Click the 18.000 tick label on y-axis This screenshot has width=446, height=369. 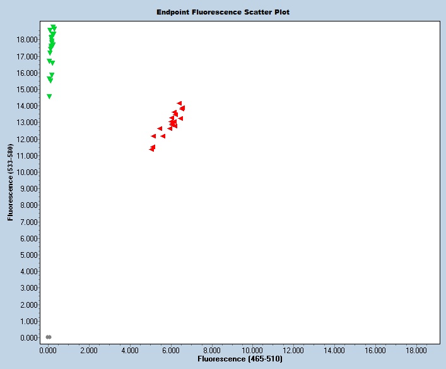25,40
